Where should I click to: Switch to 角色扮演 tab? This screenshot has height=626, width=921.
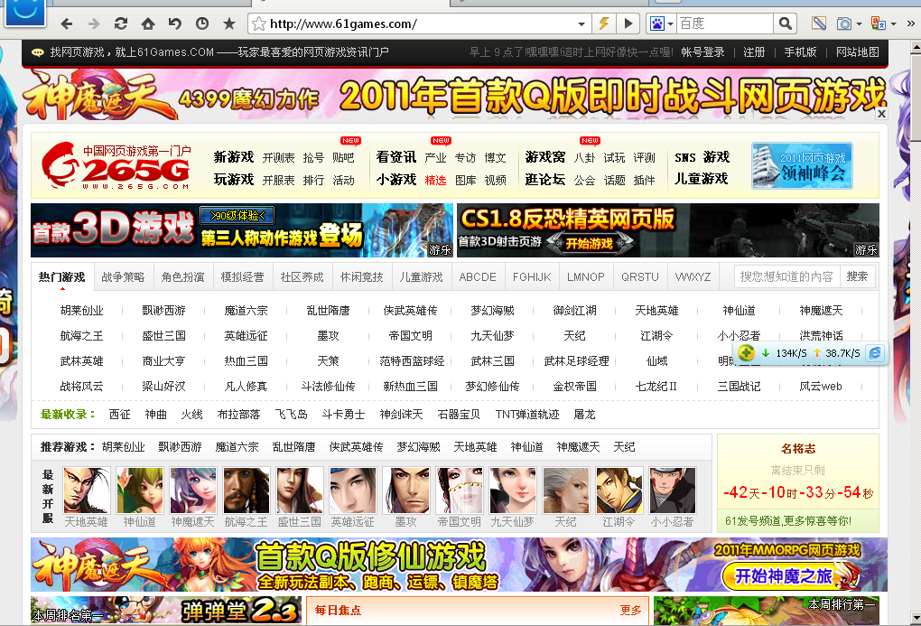pyautogui.click(x=182, y=276)
